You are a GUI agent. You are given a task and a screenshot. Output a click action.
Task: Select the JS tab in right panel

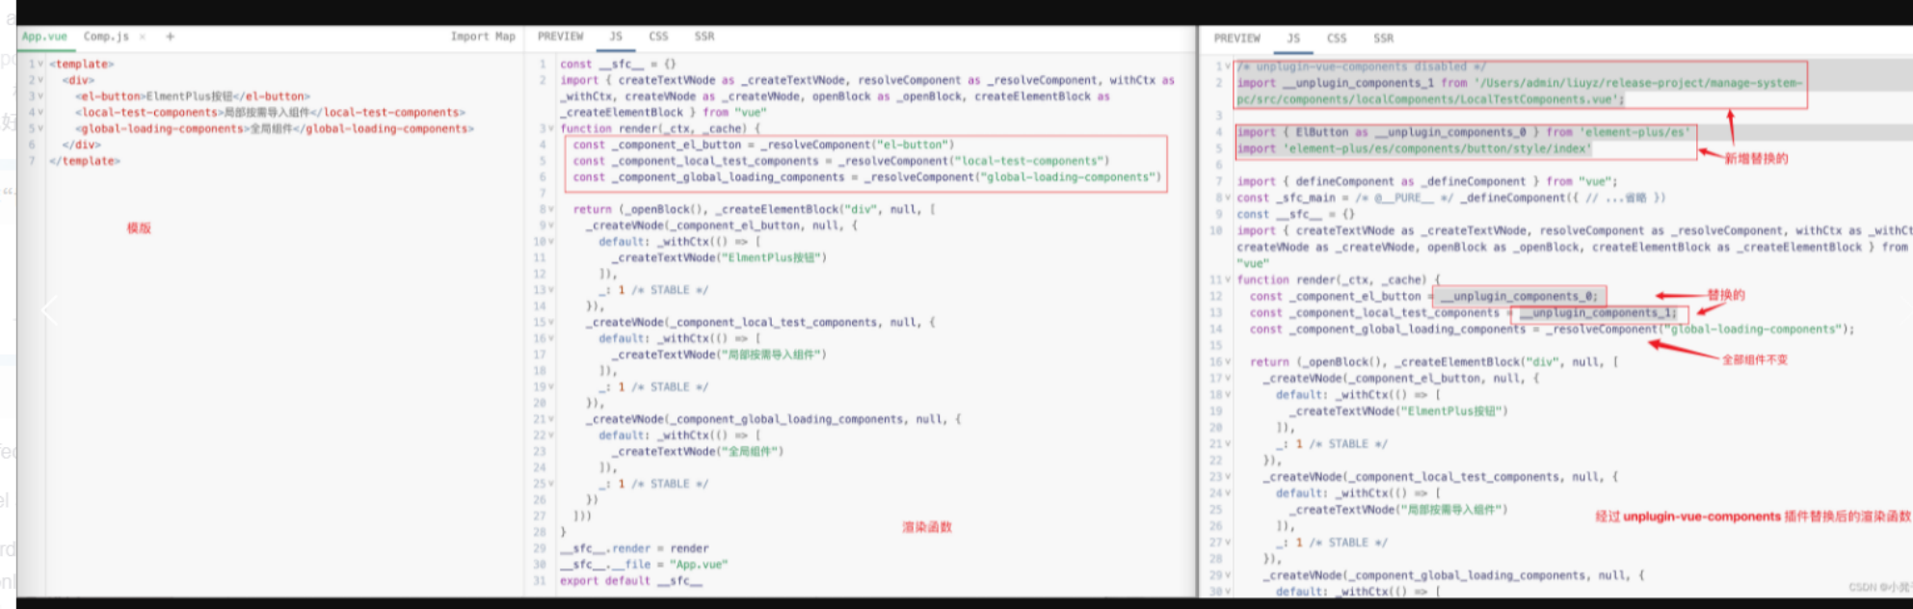1292,39
